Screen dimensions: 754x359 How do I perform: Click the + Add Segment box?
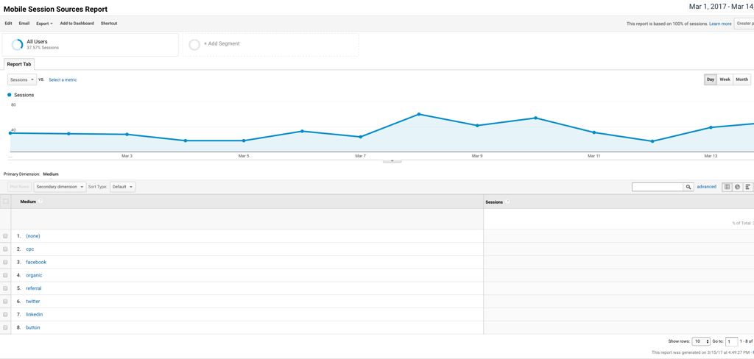tap(270, 45)
